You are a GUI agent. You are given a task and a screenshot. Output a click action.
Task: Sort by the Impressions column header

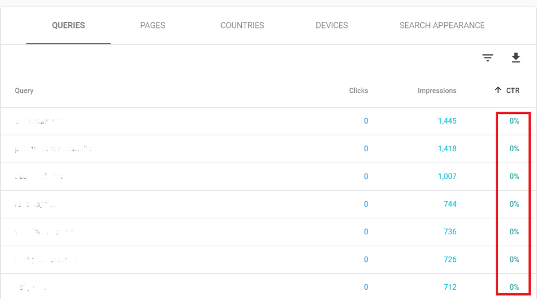437,91
